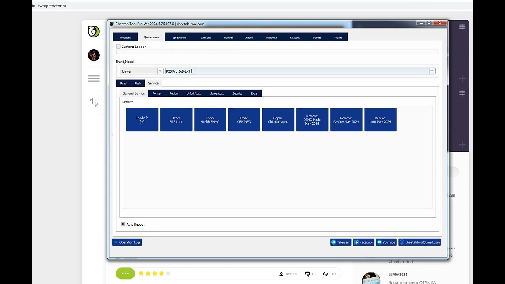Open Operation Logs panel

[x=127, y=242]
